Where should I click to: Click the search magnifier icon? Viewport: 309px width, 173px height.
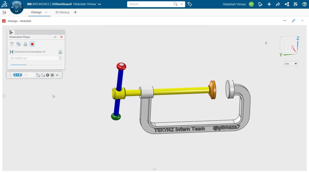coord(175,4)
